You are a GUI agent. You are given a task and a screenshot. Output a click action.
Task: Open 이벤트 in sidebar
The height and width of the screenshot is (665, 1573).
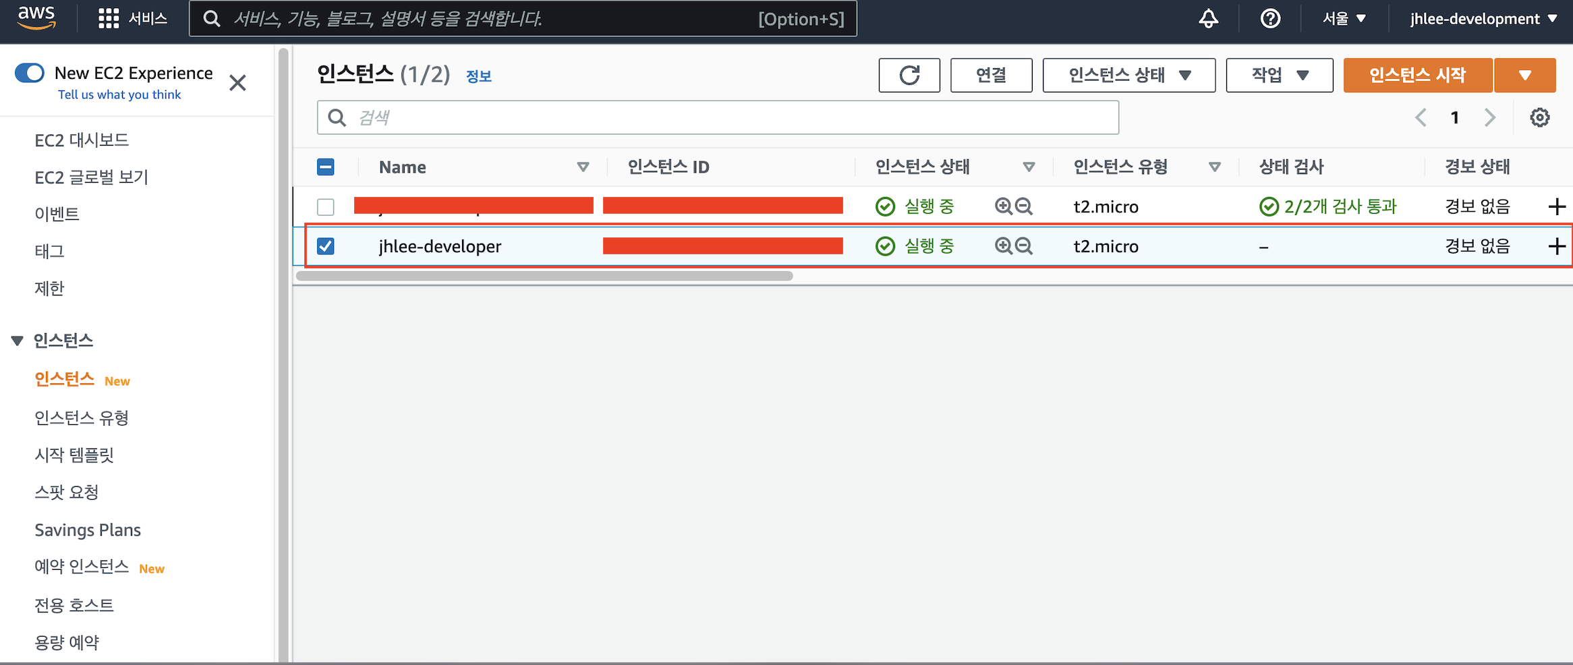[57, 214]
